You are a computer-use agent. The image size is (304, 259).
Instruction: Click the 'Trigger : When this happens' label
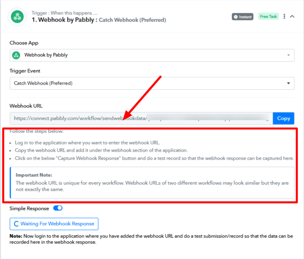(x=65, y=13)
